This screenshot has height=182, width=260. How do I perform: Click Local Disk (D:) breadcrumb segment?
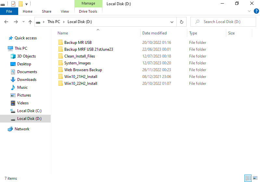80,22
